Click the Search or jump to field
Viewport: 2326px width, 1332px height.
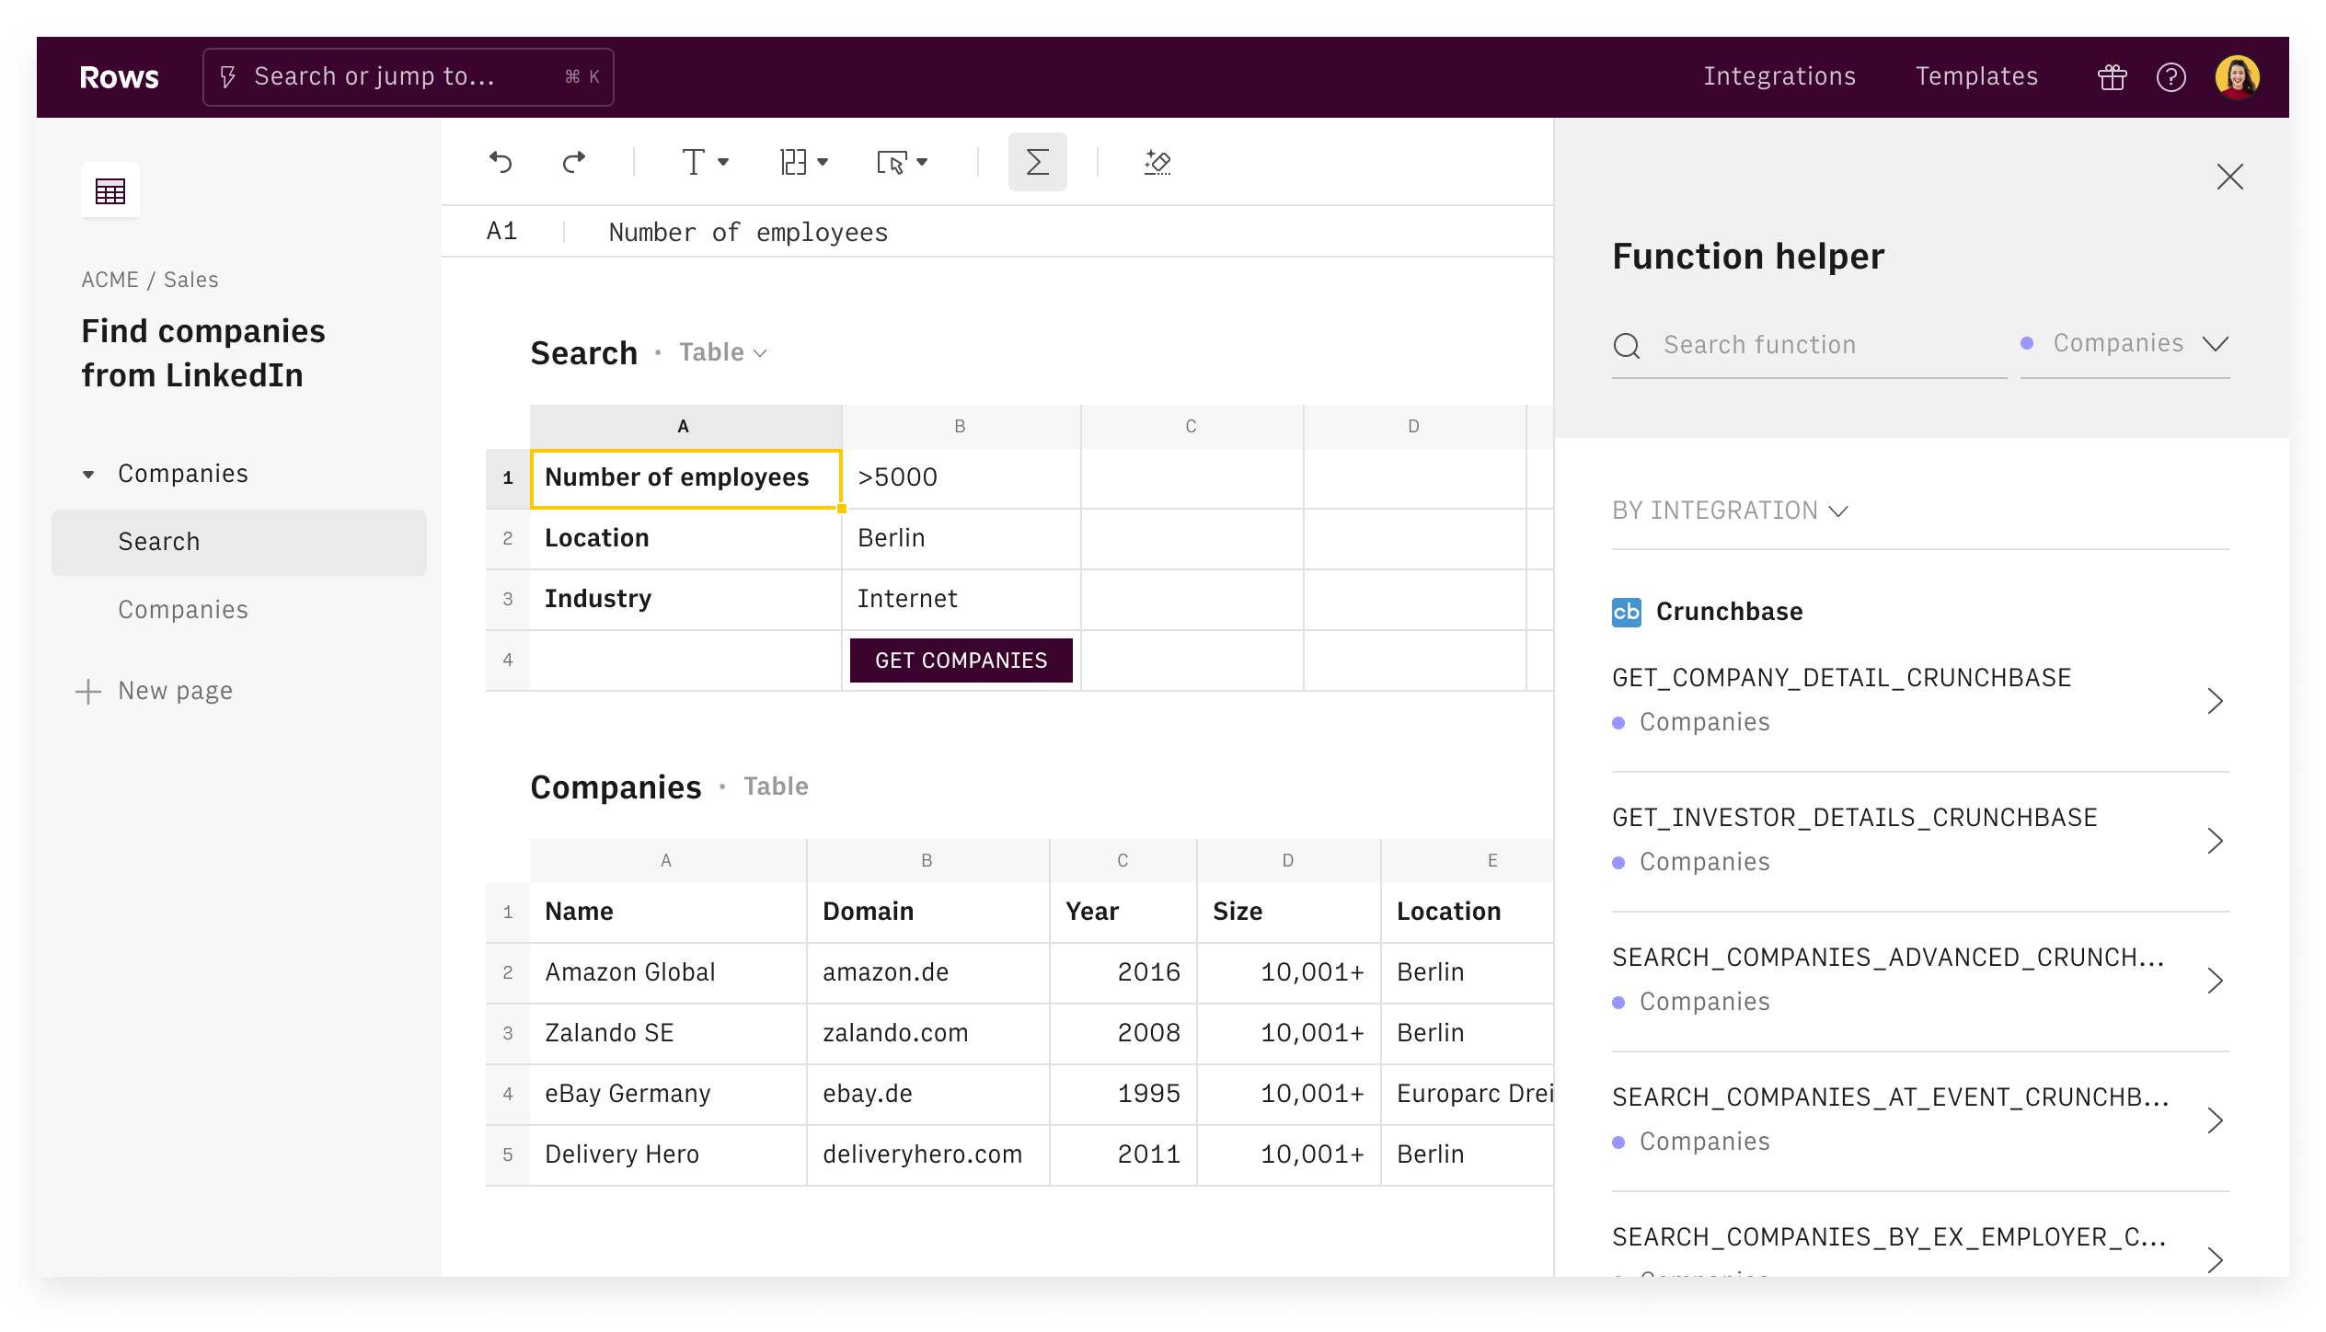(x=409, y=77)
